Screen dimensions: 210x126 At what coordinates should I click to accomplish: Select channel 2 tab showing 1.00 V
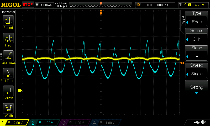point(44,123)
